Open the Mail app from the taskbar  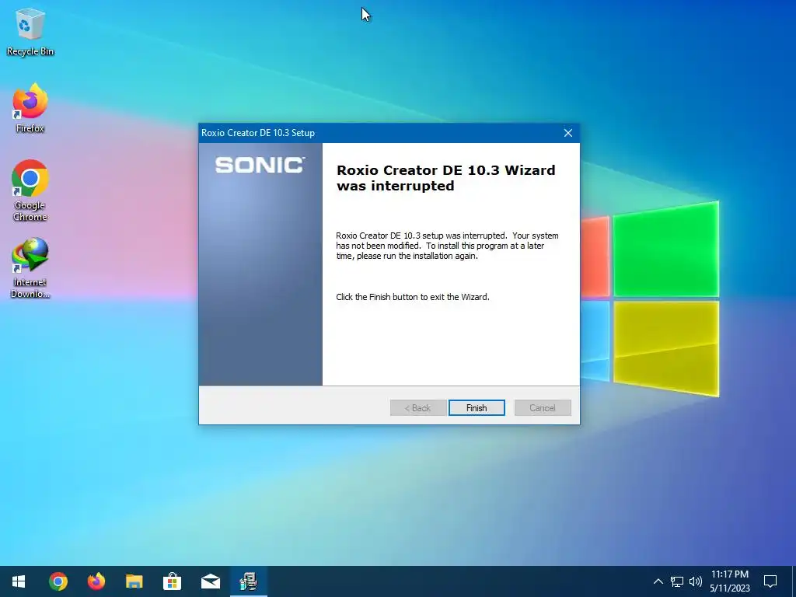tap(210, 581)
